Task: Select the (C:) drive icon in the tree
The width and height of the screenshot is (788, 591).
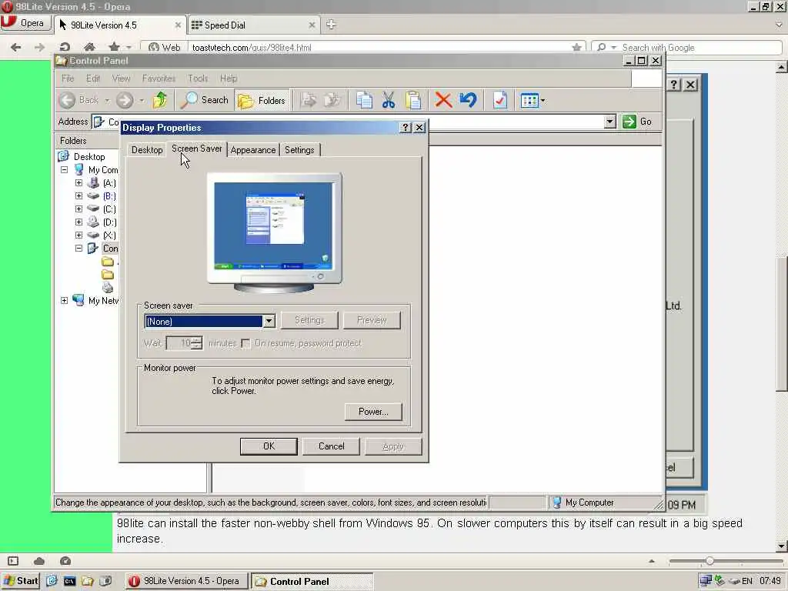Action: coord(93,209)
